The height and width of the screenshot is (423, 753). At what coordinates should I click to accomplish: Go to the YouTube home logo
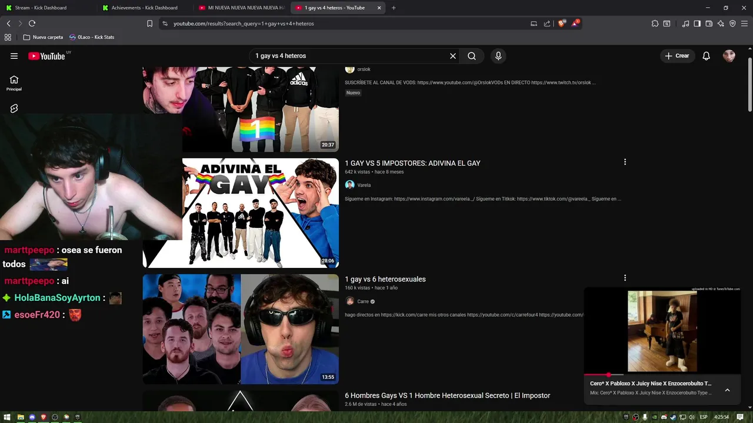click(x=47, y=56)
